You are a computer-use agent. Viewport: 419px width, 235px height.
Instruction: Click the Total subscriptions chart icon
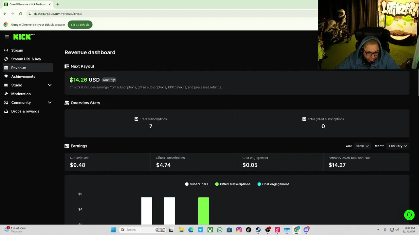(x=136, y=119)
